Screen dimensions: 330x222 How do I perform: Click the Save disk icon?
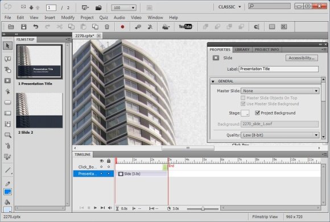(23, 27)
